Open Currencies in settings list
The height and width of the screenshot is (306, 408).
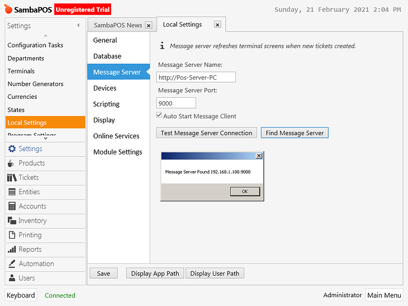tap(46, 96)
